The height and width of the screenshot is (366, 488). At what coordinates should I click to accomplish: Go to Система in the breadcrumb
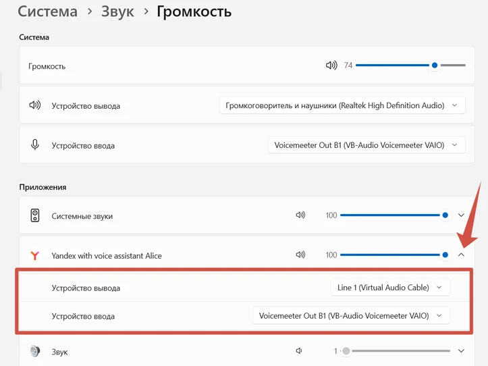pyautogui.click(x=48, y=11)
